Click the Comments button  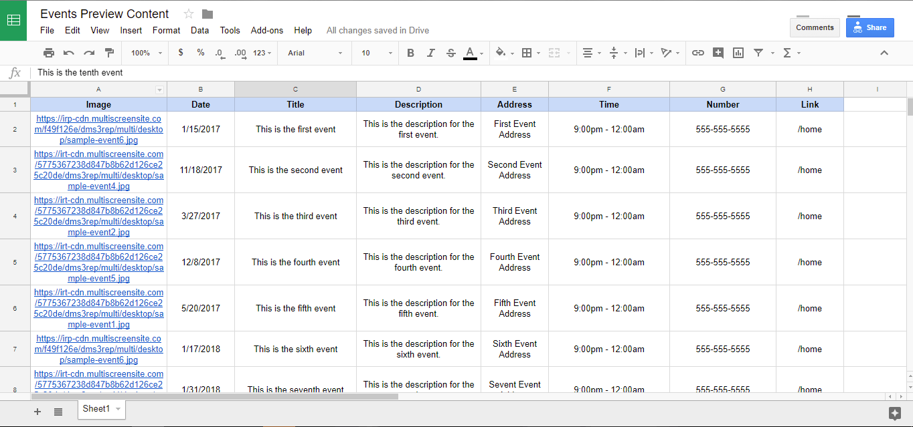click(815, 27)
